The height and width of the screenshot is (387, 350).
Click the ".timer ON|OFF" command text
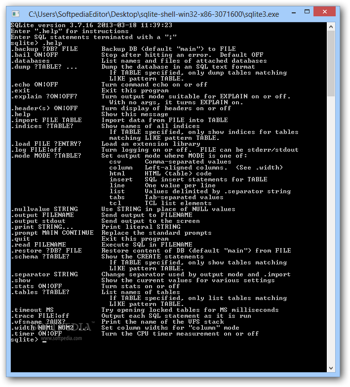[x=36, y=334]
